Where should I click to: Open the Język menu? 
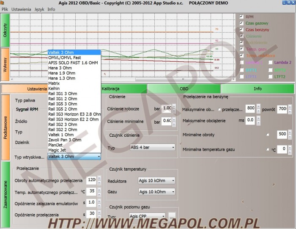click(39, 9)
